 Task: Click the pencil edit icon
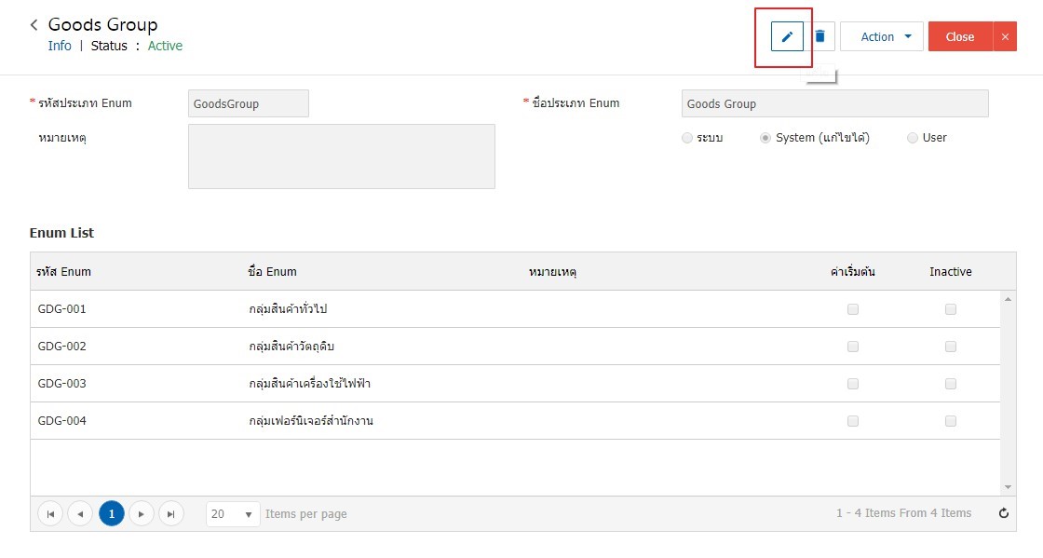pos(787,36)
